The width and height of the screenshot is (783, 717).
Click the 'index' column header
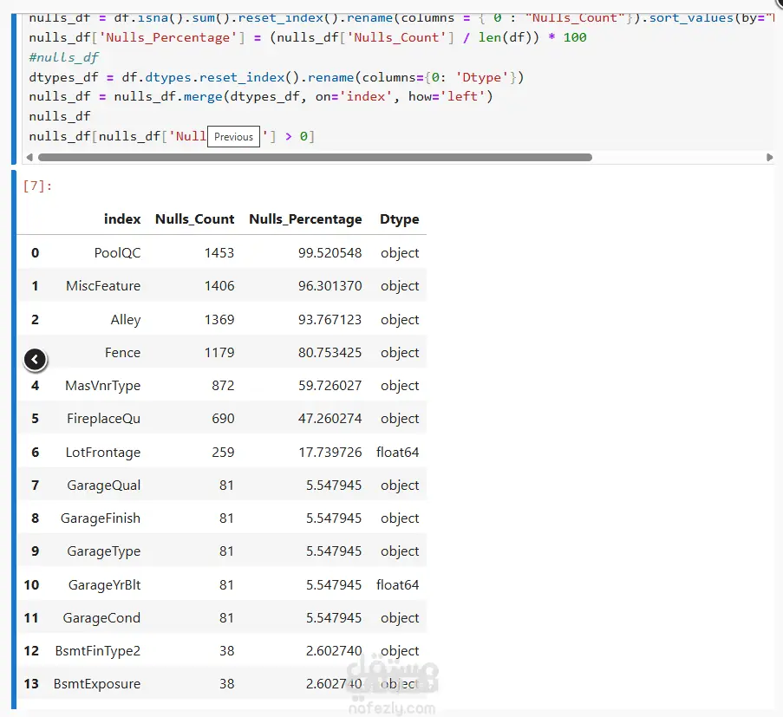click(122, 219)
